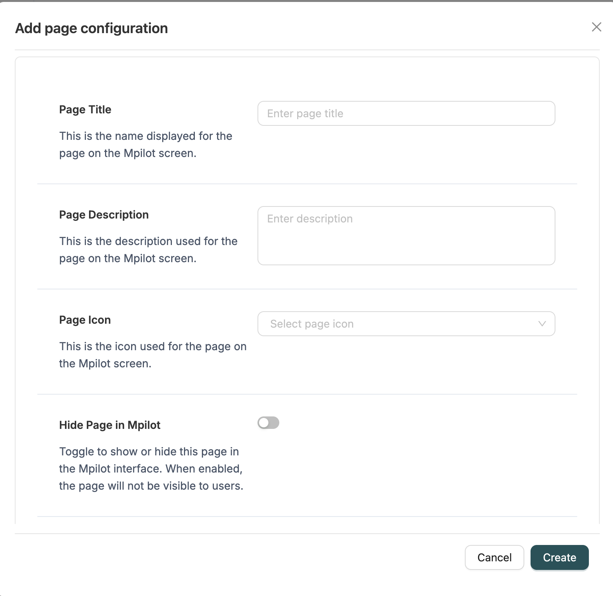Focus the Enter description text area
This screenshot has height=596, width=613.
[x=406, y=235]
